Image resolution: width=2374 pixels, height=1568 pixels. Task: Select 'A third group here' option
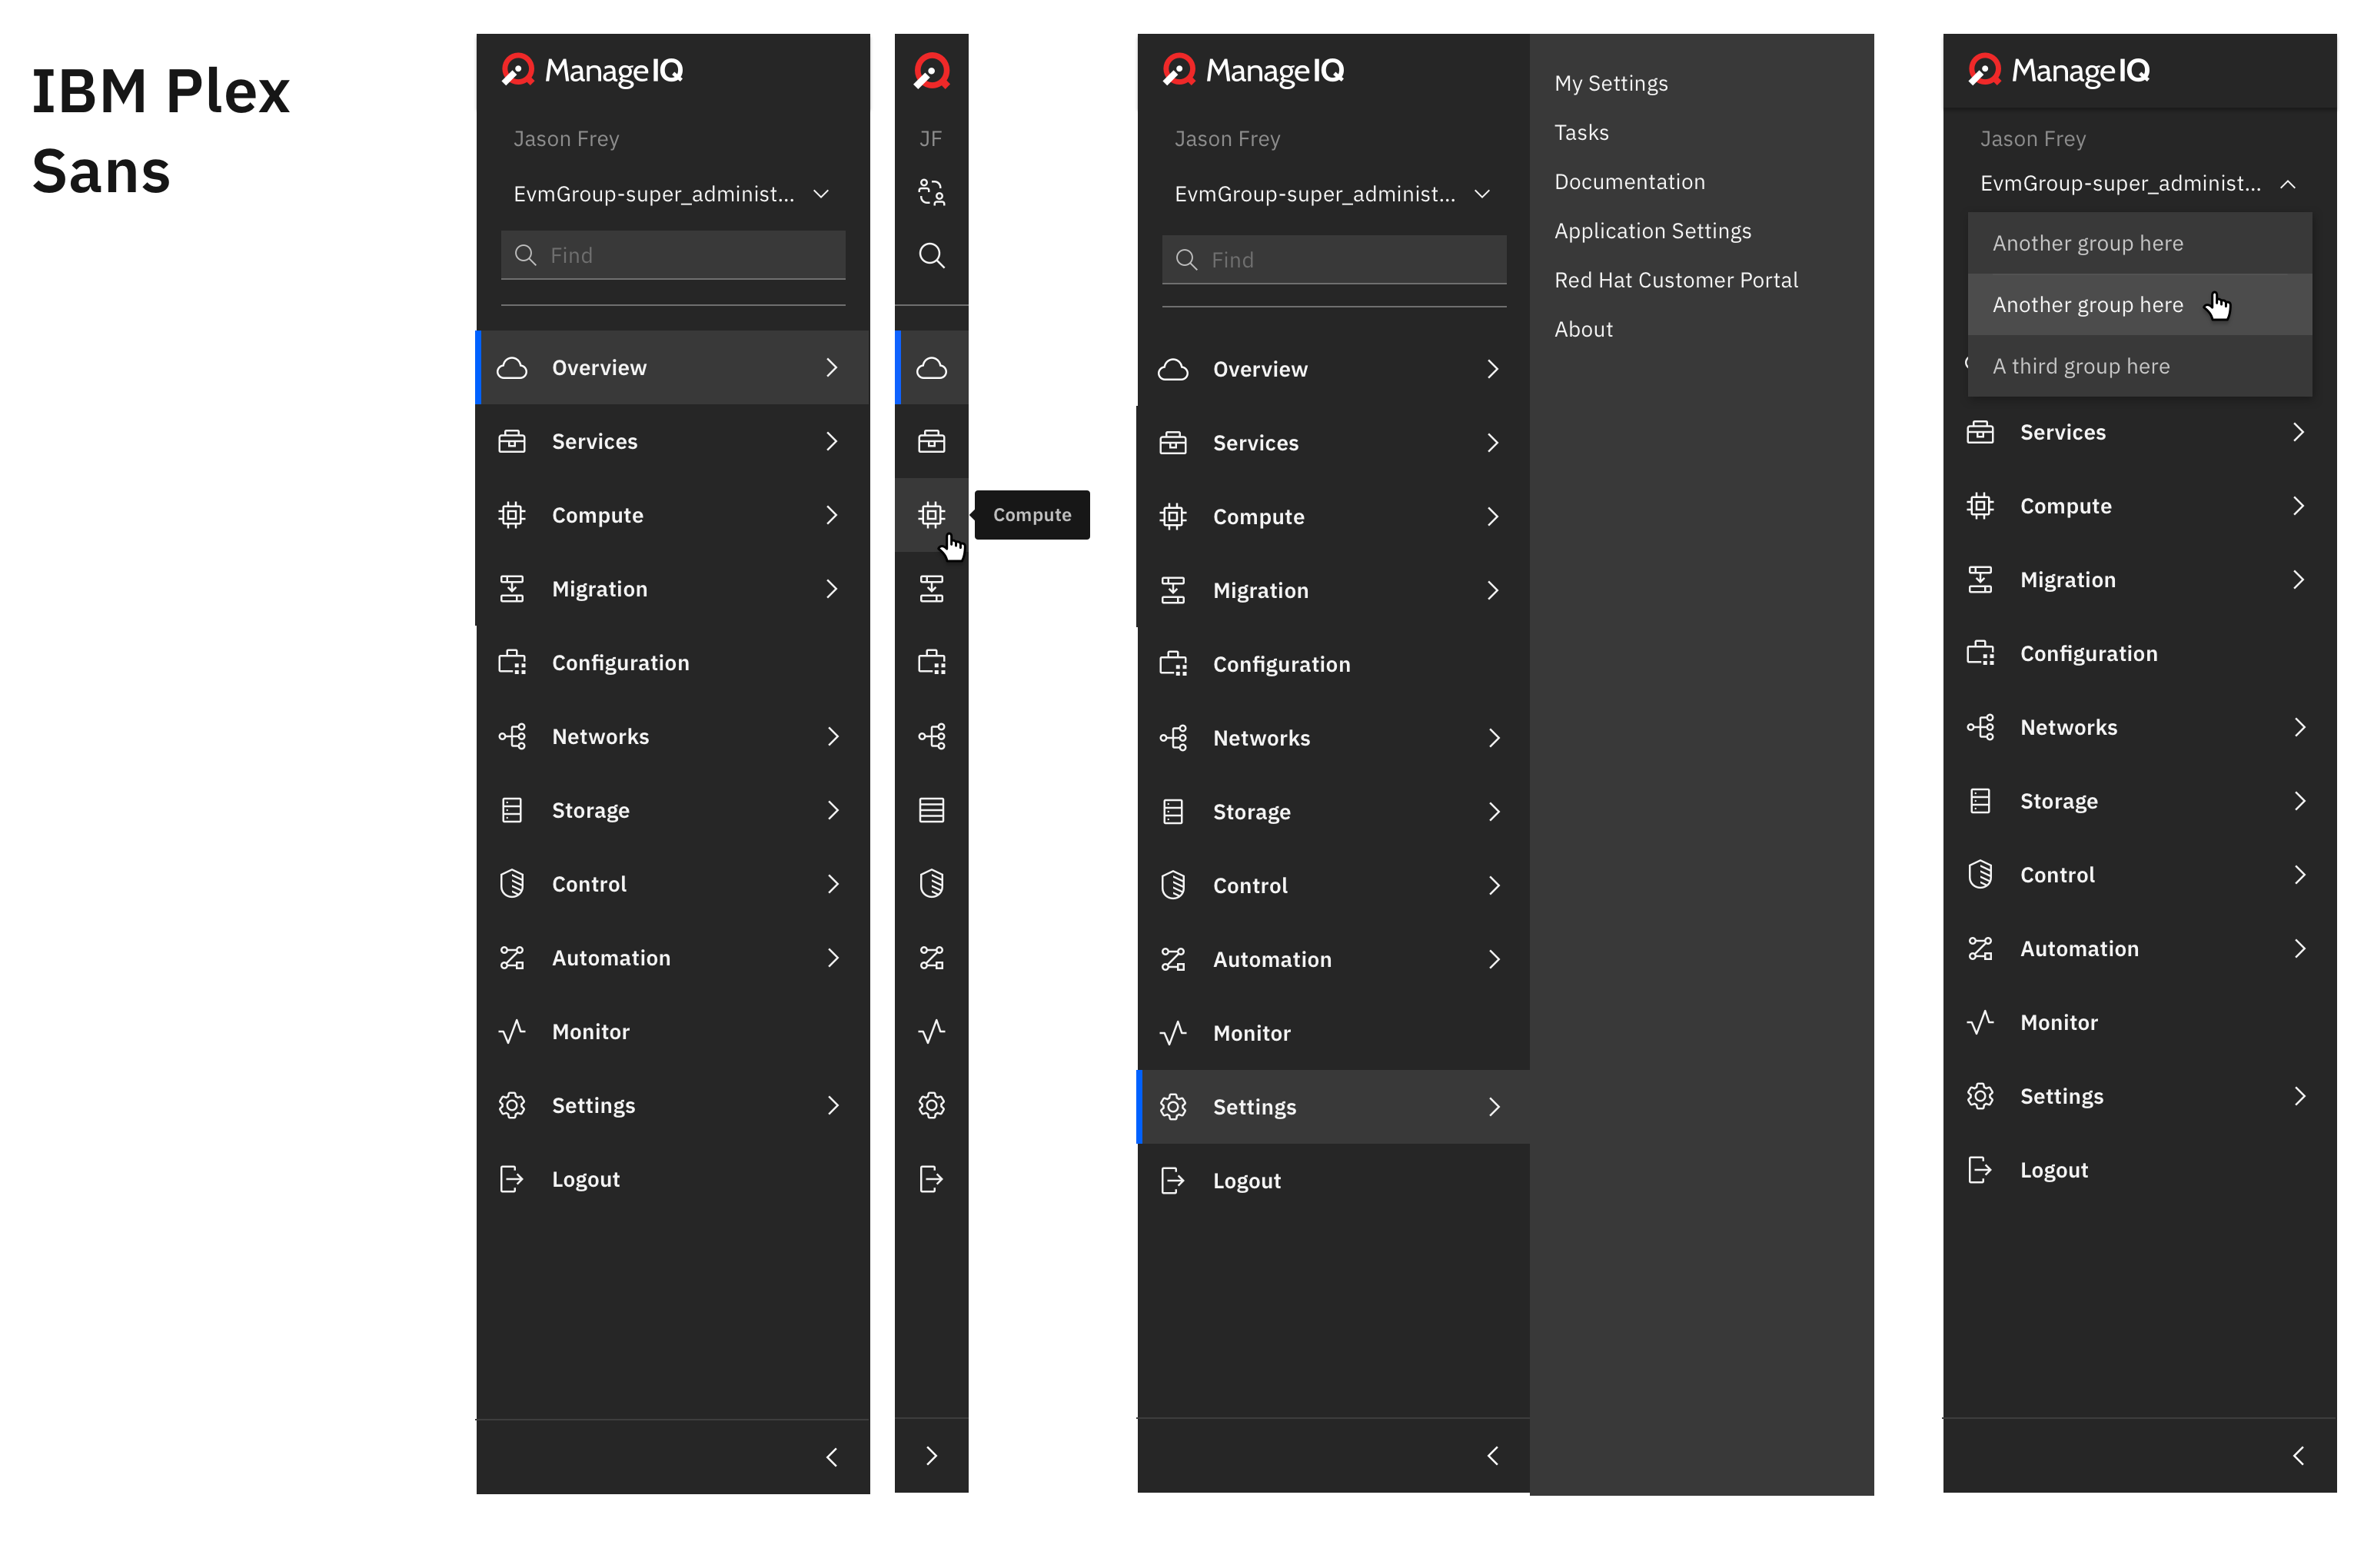coord(2139,366)
